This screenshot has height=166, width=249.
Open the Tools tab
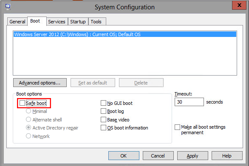[97, 22]
